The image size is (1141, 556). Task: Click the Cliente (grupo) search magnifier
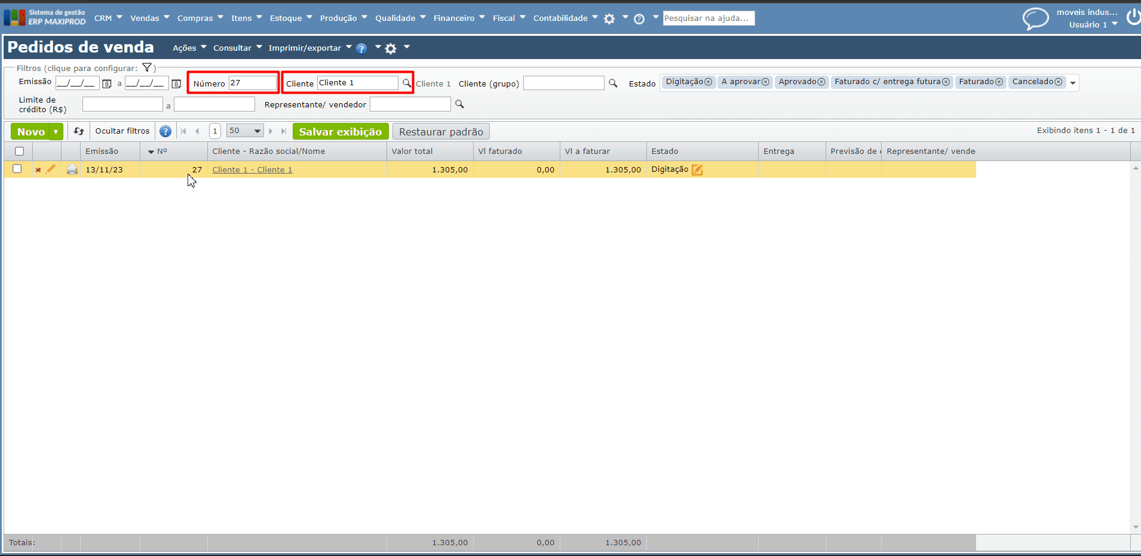[x=613, y=84]
